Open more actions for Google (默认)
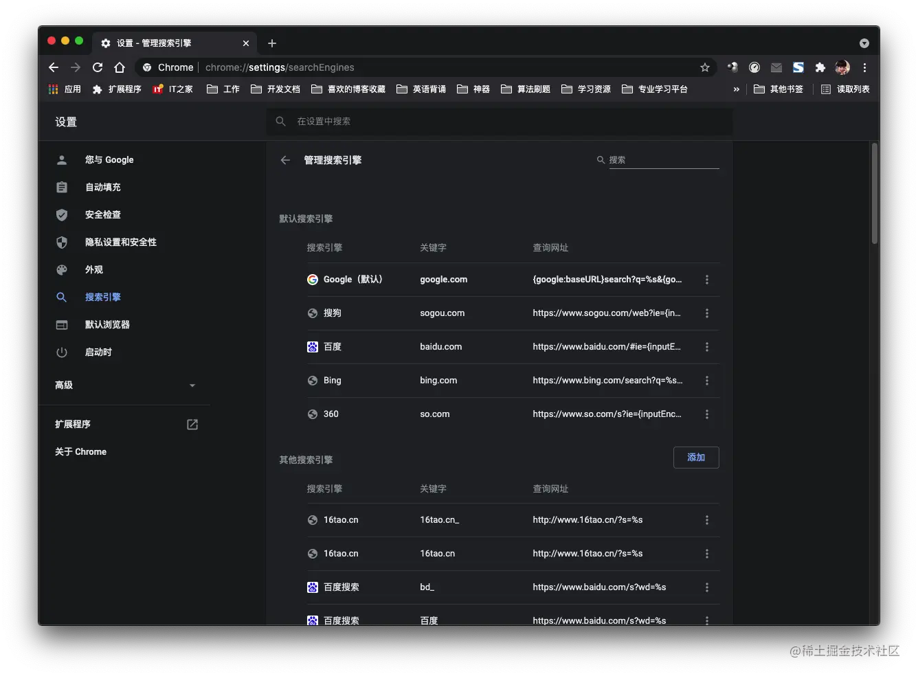 click(x=707, y=280)
